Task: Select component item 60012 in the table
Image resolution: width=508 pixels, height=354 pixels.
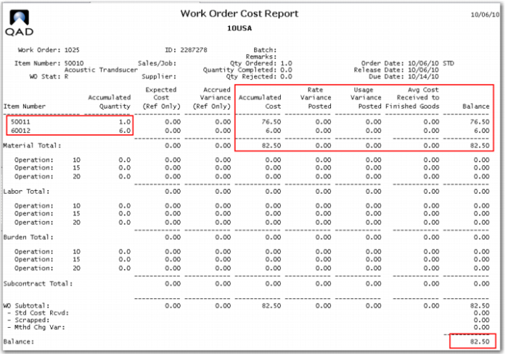Action: coord(20,131)
